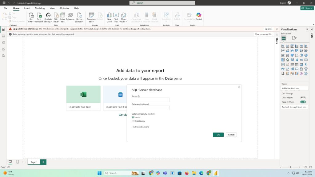Click OK in SQL Server dialog
This screenshot has width=315, height=177.
pos(218,135)
